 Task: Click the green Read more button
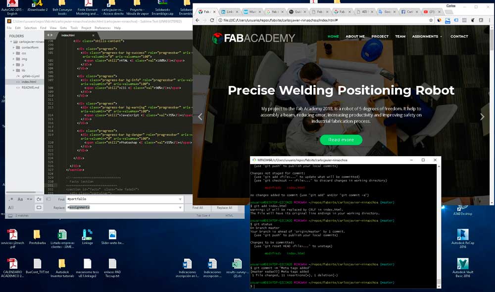pos(341,140)
